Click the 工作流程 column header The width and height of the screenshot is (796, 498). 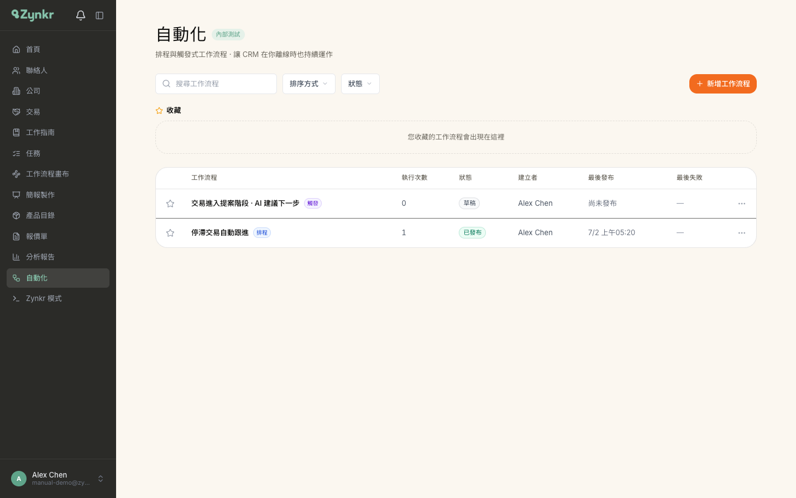pos(204,178)
